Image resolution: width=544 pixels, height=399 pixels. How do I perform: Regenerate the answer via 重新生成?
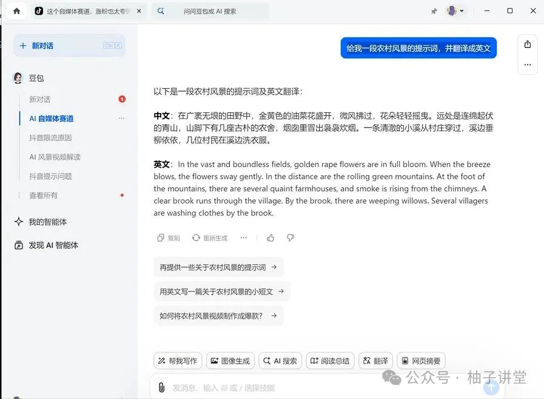[x=210, y=238]
